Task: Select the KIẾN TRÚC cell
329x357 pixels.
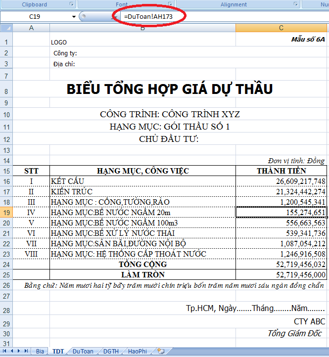Action: click(142, 192)
